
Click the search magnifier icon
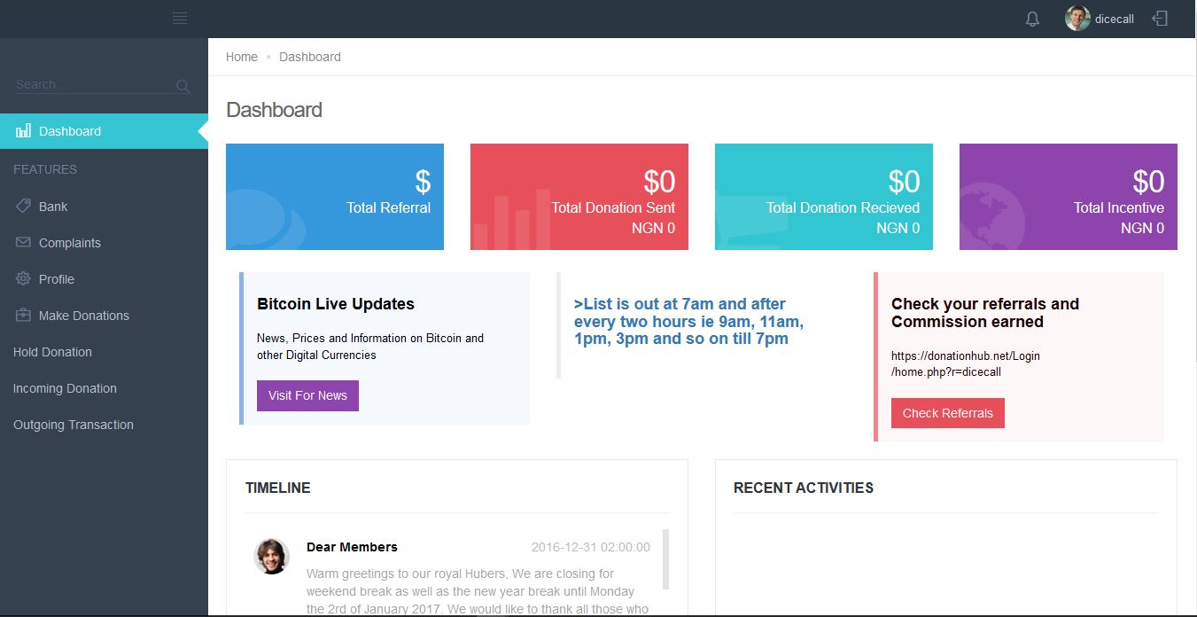click(182, 86)
